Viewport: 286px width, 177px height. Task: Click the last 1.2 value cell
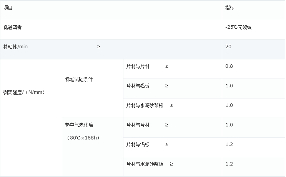pos(254,167)
